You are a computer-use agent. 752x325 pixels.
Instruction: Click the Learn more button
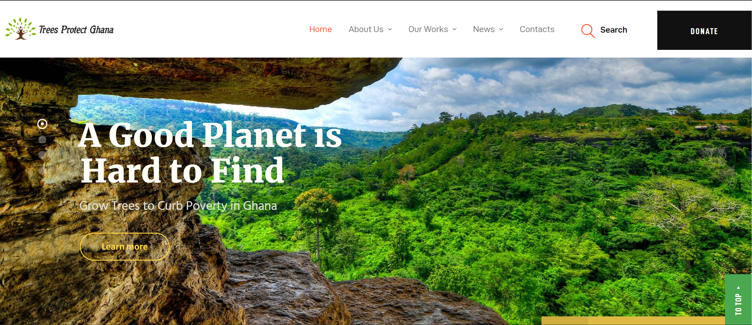(x=125, y=247)
